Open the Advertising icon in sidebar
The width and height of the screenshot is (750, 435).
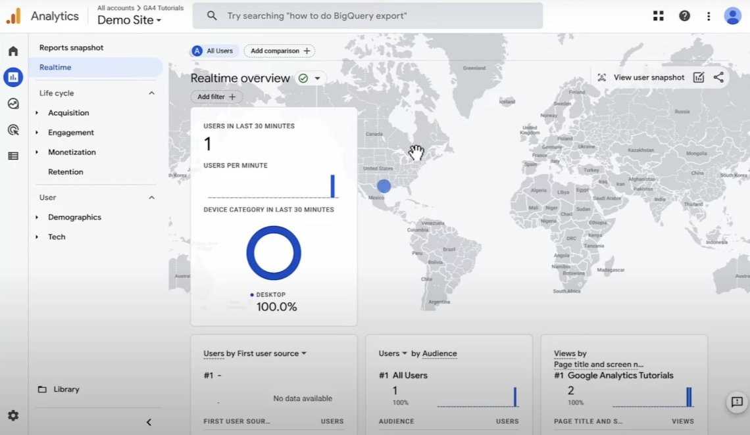pyautogui.click(x=13, y=130)
